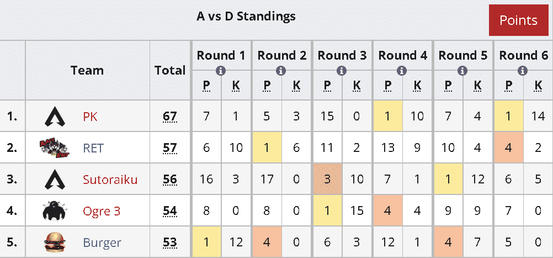Screen dimensions: 553x258
Task: Click RET's total score 57
Action: 170,148
